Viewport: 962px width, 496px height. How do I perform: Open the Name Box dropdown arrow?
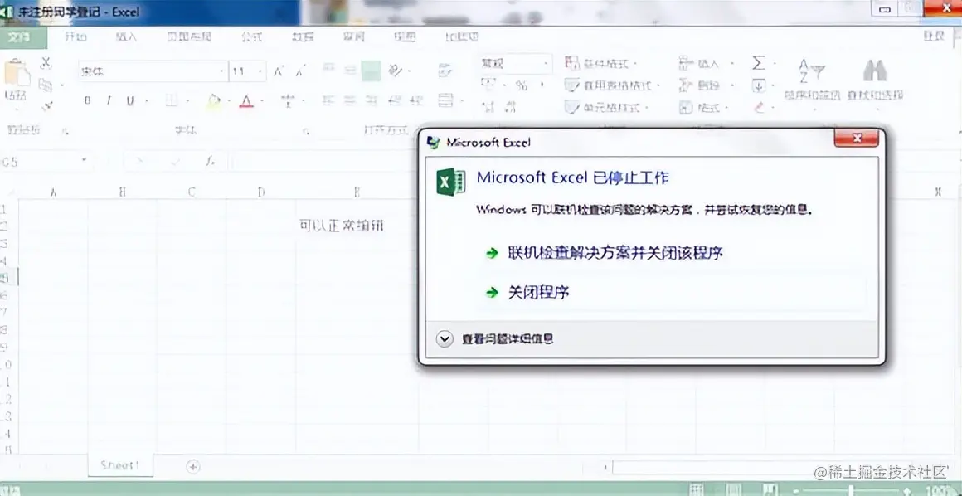[84, 162]
